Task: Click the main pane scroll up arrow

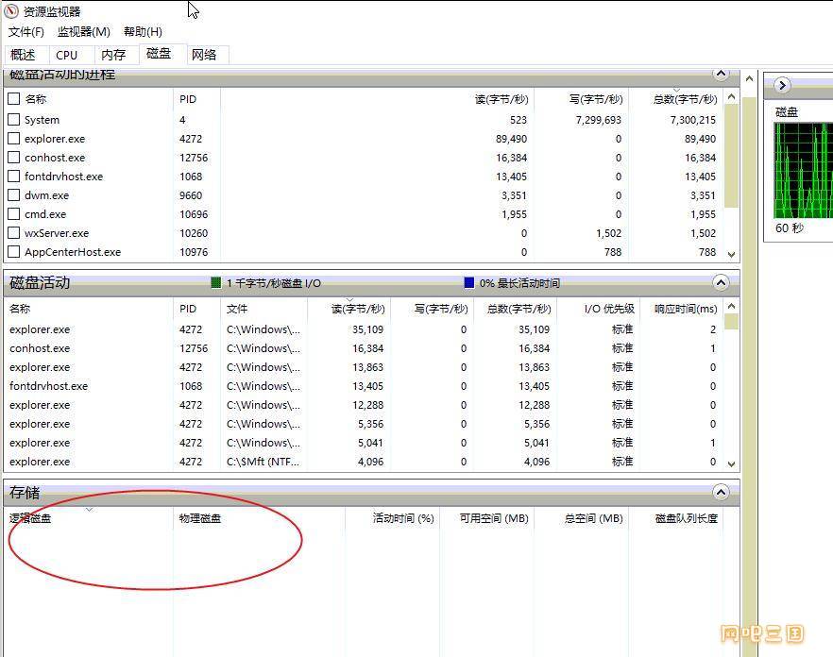Action: click(750, 78)
